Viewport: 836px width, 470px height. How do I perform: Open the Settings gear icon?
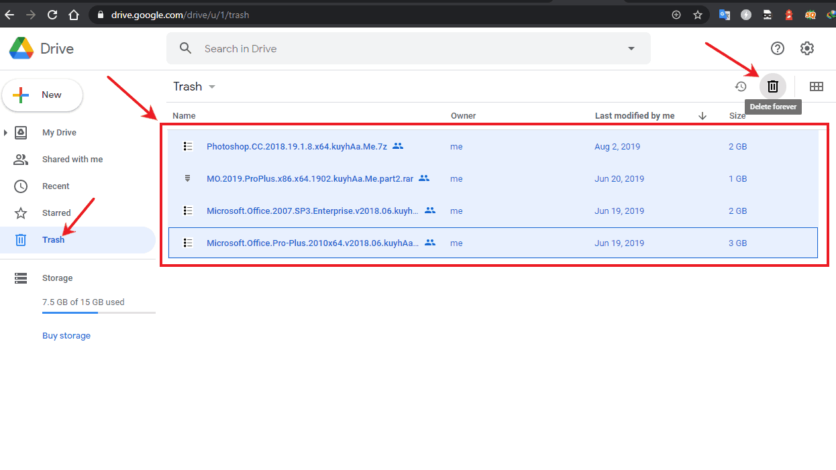point(807,48)
